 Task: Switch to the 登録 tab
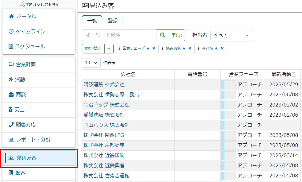(113, 21)
